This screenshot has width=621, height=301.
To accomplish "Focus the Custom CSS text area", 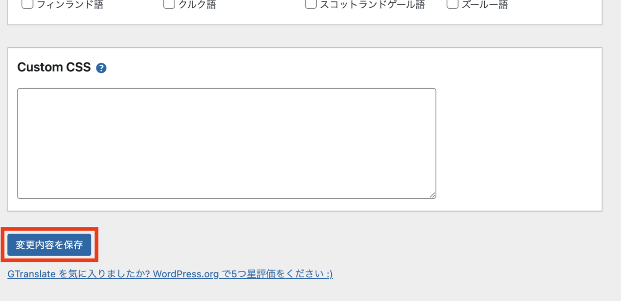I will pos(227,143).
